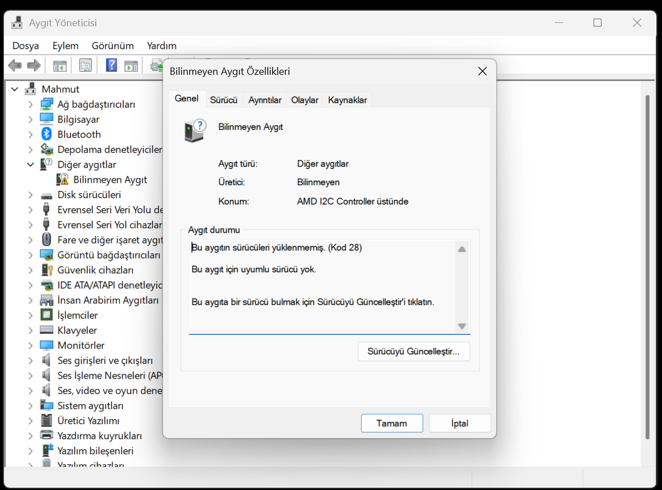Expand the Bluetooth category
662x490 pixels.
(x=30, y=134)
